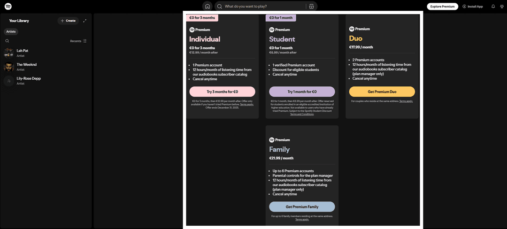Click Premium logo in Family card
Image resolution: width=507 pixels, height=229 pixels.
280,140
